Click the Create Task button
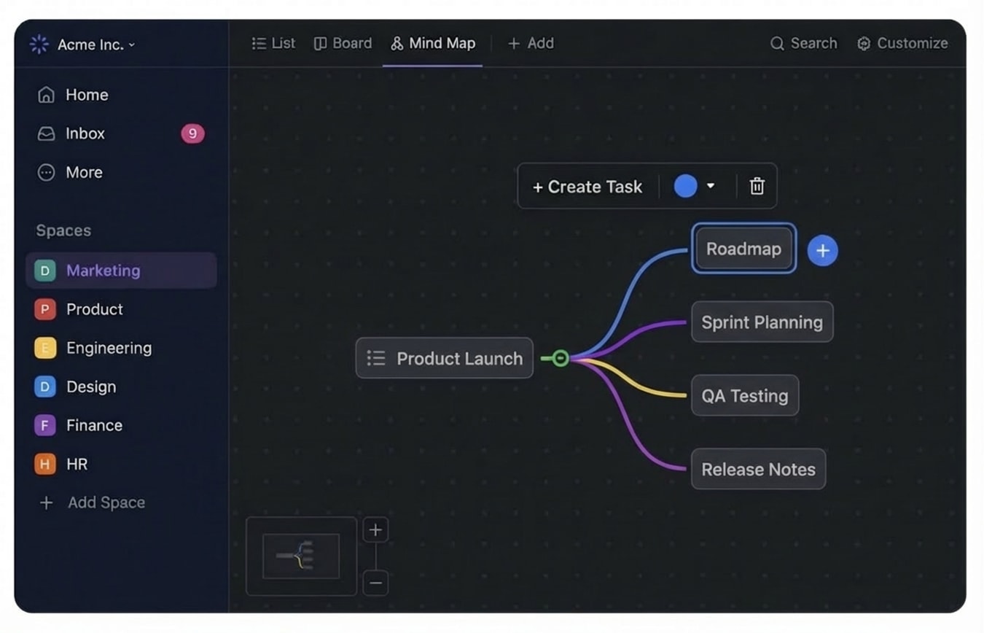Screen dimensions: 984x633 [587, 187]
